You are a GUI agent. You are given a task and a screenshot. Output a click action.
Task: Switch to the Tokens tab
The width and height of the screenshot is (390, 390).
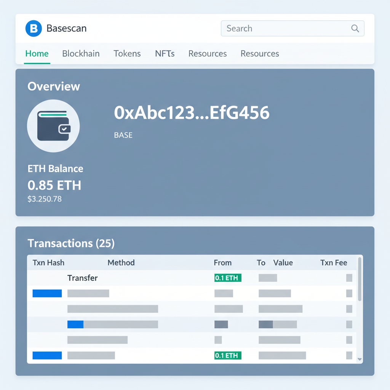pos(127,53)
